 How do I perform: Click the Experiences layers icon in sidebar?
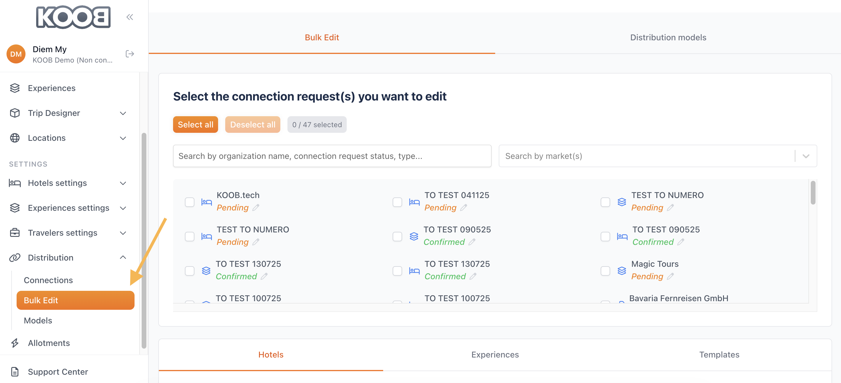point(15,88)
